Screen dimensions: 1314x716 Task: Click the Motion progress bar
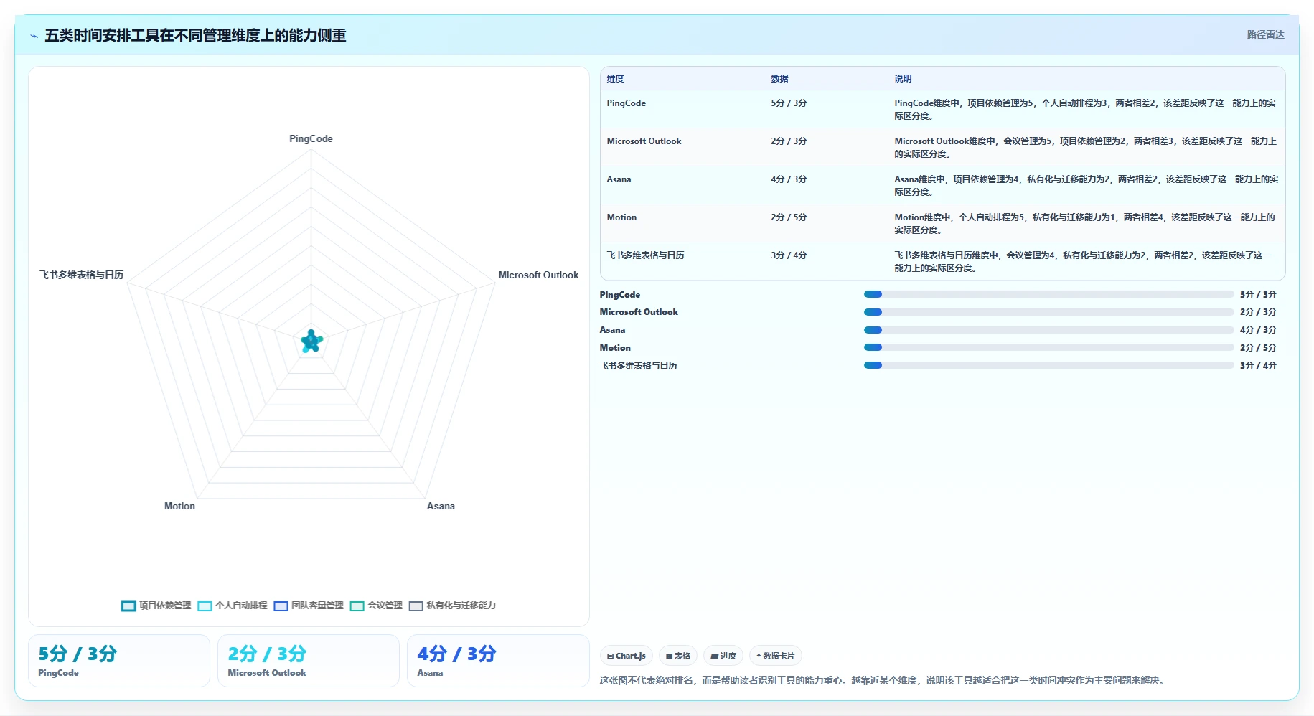(x=1048, y=347)
